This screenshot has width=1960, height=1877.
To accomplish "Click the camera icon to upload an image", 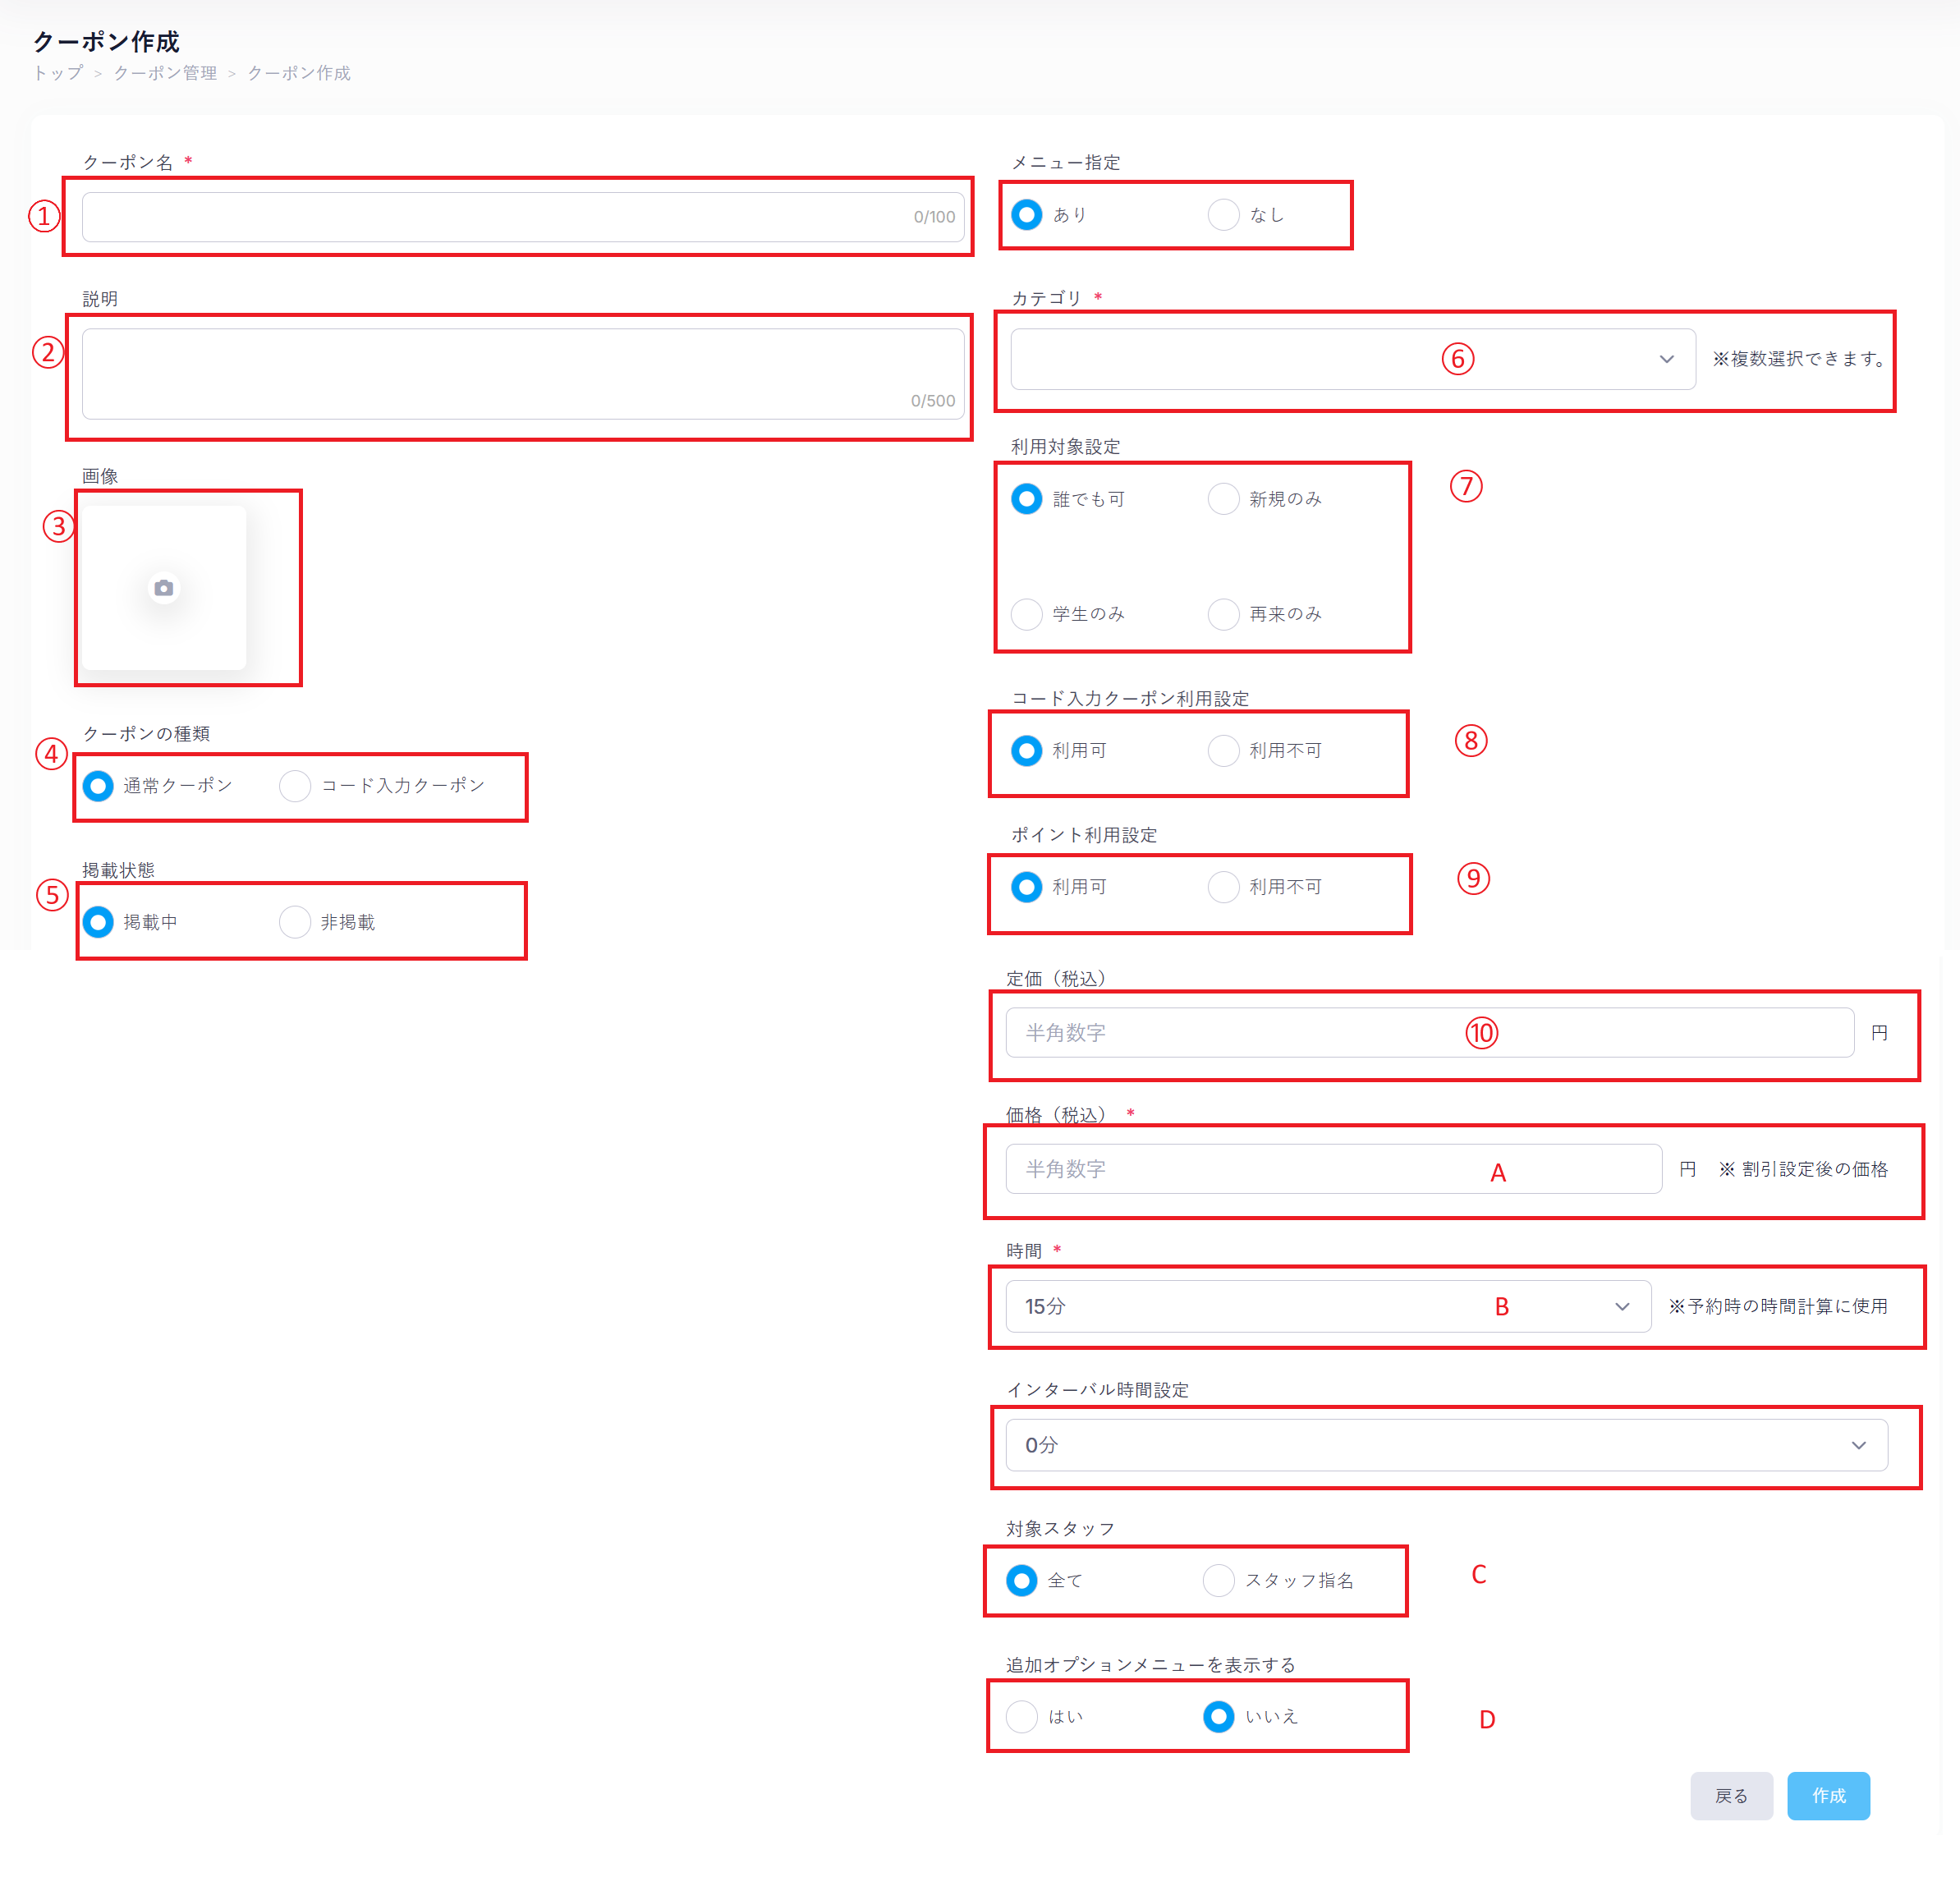I will 164,588.
